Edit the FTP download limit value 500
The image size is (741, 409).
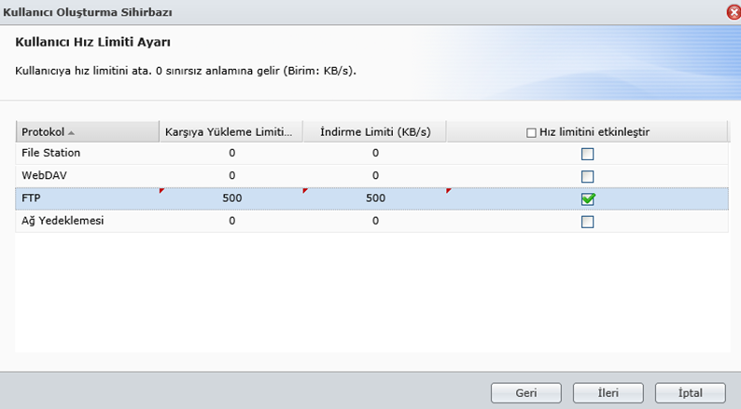click(x=375, y=198)
